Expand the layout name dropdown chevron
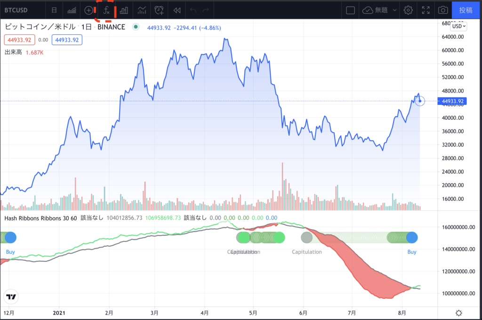482x320 pixels. [x=395, y=10]
